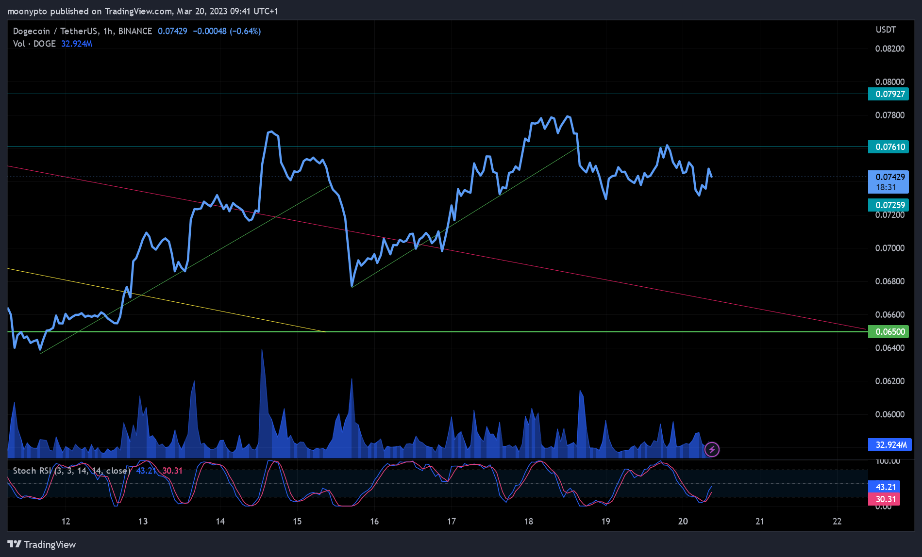
Task: Click date 21 on the time axis
Action: tap(760, 521)
